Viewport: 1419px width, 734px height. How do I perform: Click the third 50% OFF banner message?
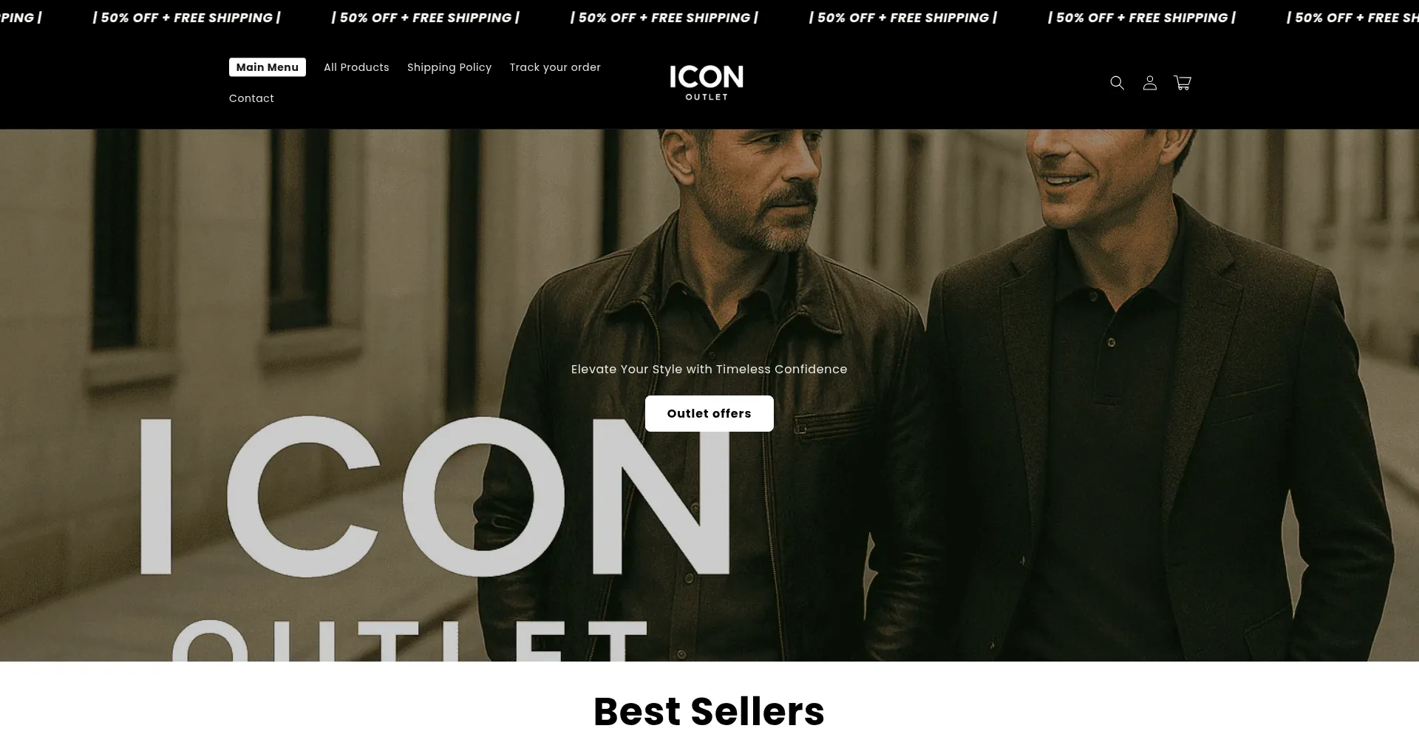click(664, 18)
